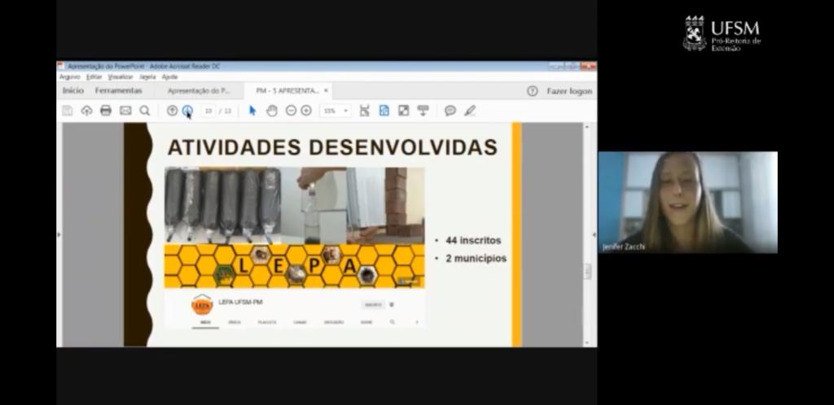Click Fazer logon link
834x405 pixels.
coord(569,91)
